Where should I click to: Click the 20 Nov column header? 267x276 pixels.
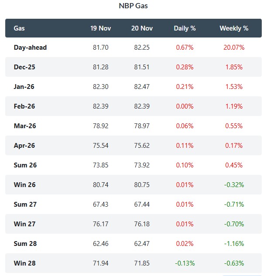coord(142,28)
